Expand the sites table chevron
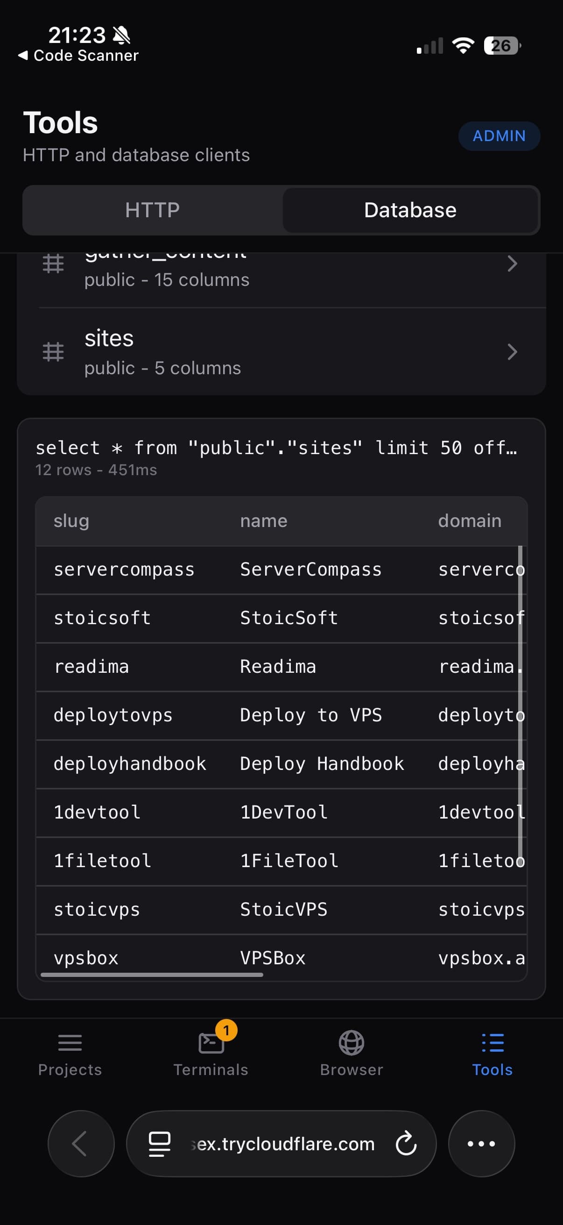This screenshot has height=1225, width=563. pyautogui.click(x=512, y=352)
